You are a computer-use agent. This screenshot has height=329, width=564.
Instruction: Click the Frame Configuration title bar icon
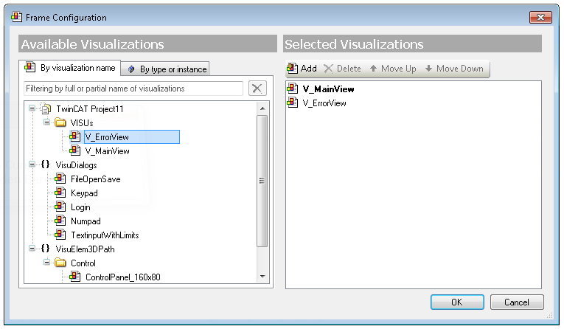[x=16, y=16]
